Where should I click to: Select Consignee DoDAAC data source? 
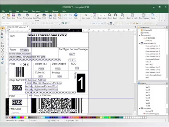(152, 59)
